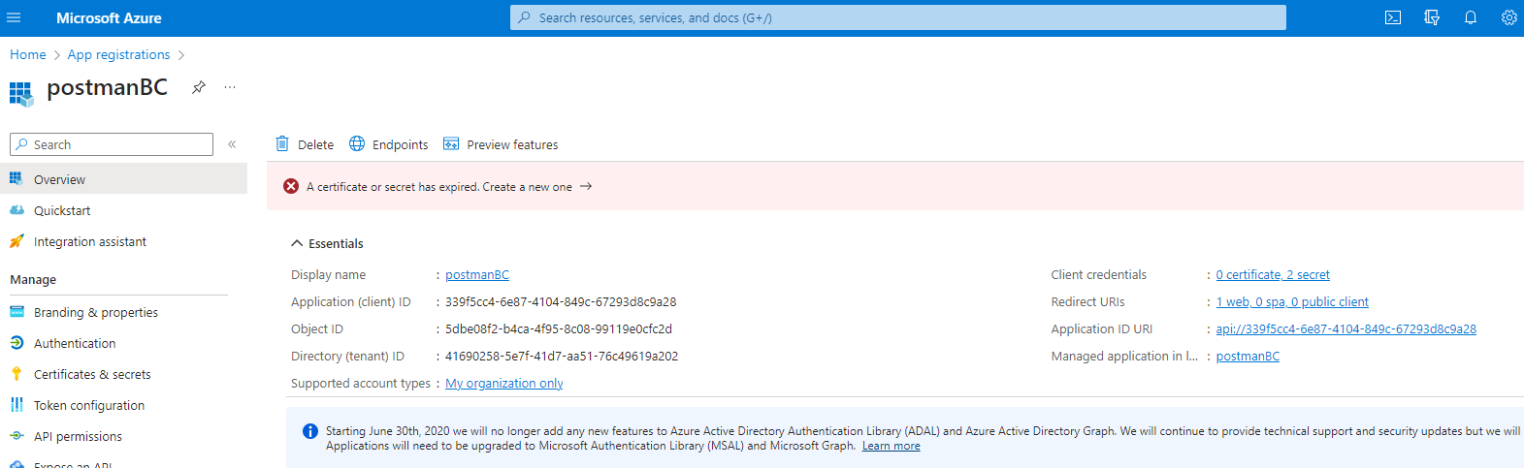This screenshot has height=468, width=1524.
Task: Click the Delete trash can icon
Action: 282,143
